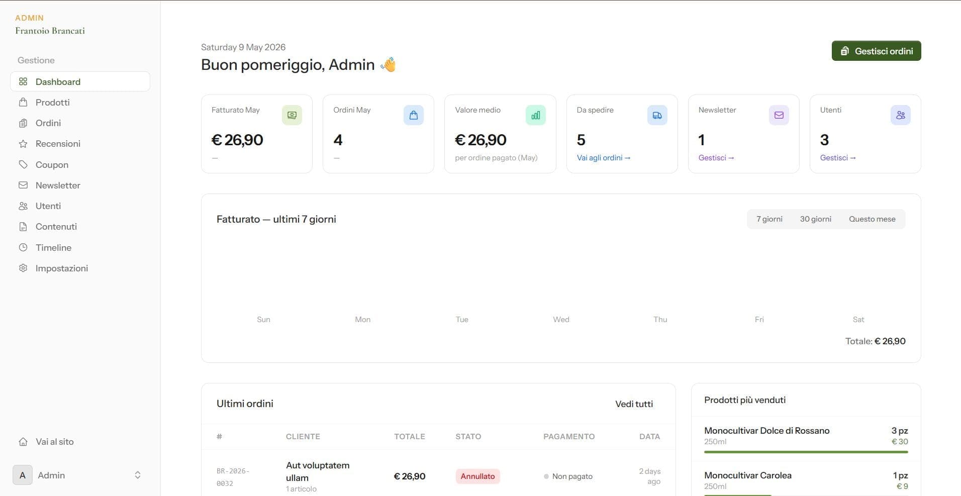
Task: Click the Dashboard grid icon in sidebar
Action: click(23, 81)
